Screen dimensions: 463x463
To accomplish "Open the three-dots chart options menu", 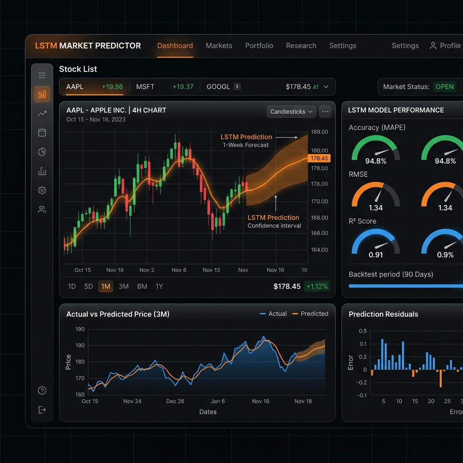I will point(325,112).
